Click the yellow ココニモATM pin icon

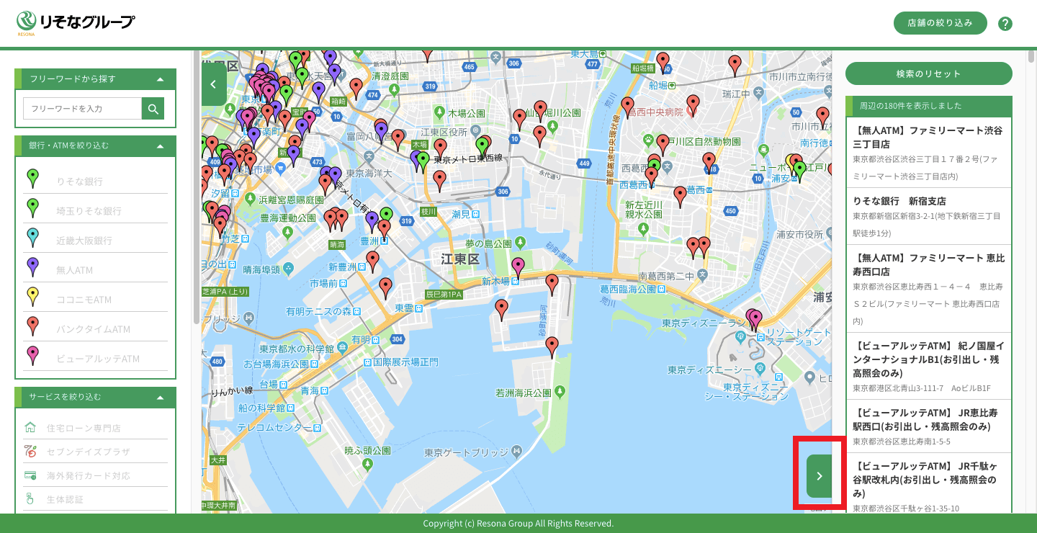tap(32, 297)
